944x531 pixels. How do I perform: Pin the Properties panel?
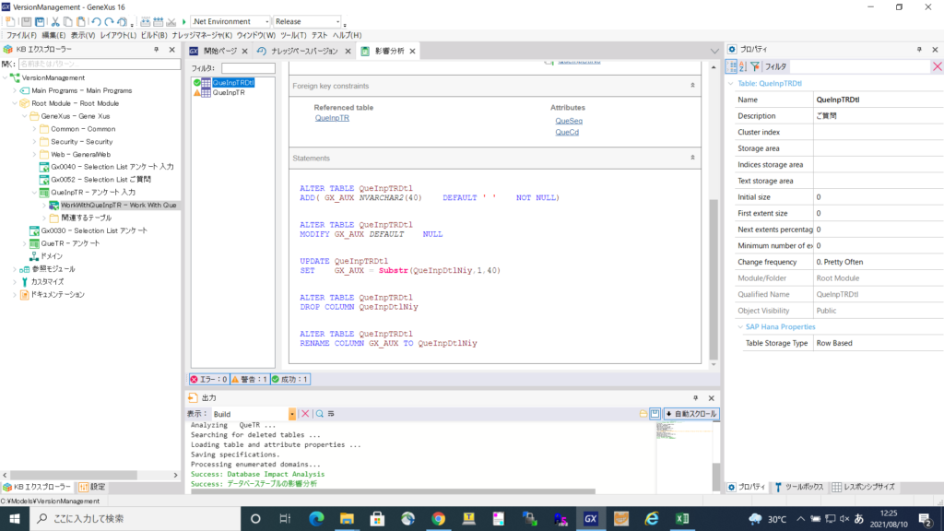point(919,50)
